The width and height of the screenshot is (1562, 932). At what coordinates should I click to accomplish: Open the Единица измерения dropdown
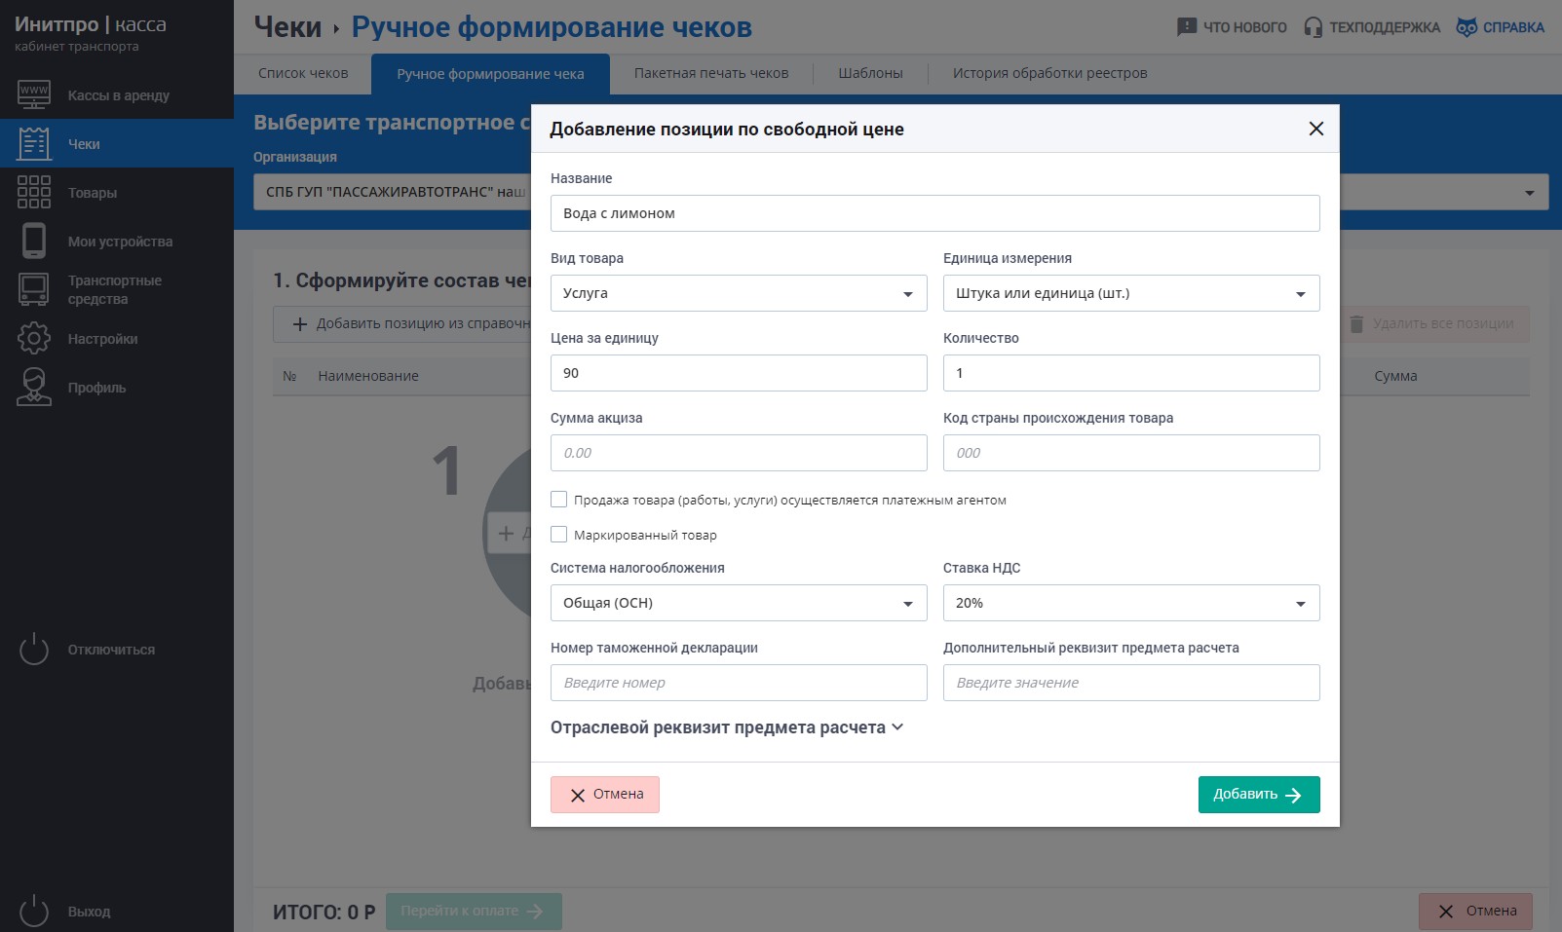(1131, 293)
